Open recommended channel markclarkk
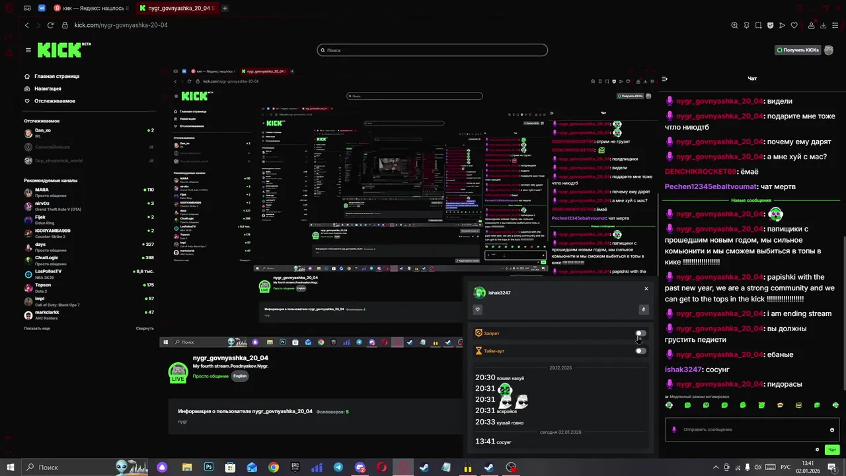Screen dimensions: 846x476 coord(89,315)
